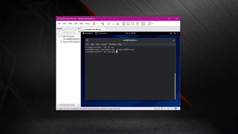238x134 pixels.
Task: Open the VMware Edit menu
Action: point(64,23)
